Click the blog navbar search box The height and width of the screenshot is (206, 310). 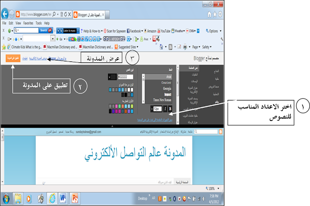[206, 132]
